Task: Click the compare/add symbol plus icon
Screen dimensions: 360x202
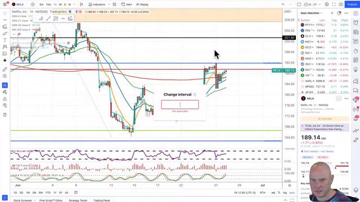Action: (33, 4)
